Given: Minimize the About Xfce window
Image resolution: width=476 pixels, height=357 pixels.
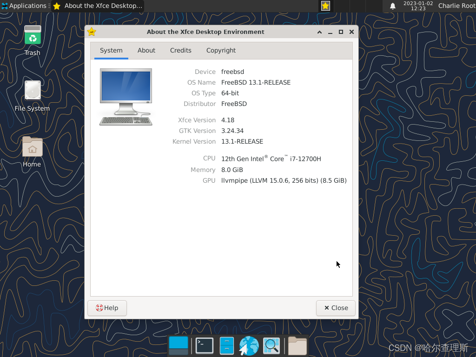Looking at the screenshot, I should (331, 32).
